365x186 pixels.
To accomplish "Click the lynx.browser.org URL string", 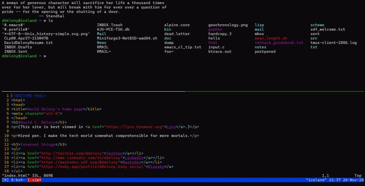I will point(134,127).
